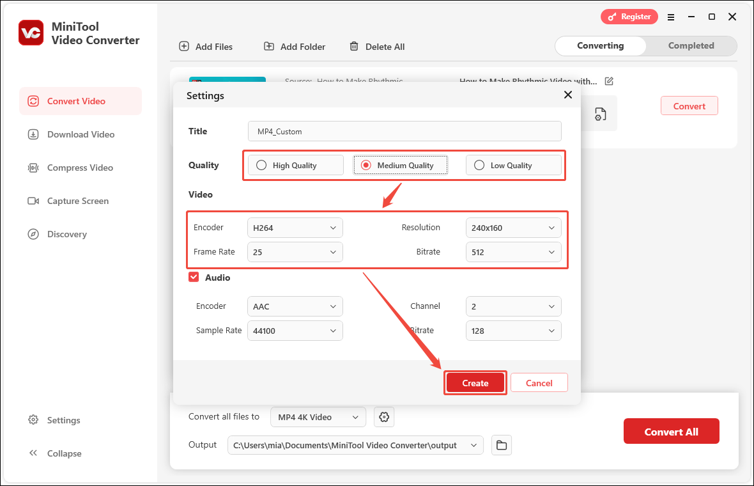Click the Capture Screen camera icon

coord(33,201)
